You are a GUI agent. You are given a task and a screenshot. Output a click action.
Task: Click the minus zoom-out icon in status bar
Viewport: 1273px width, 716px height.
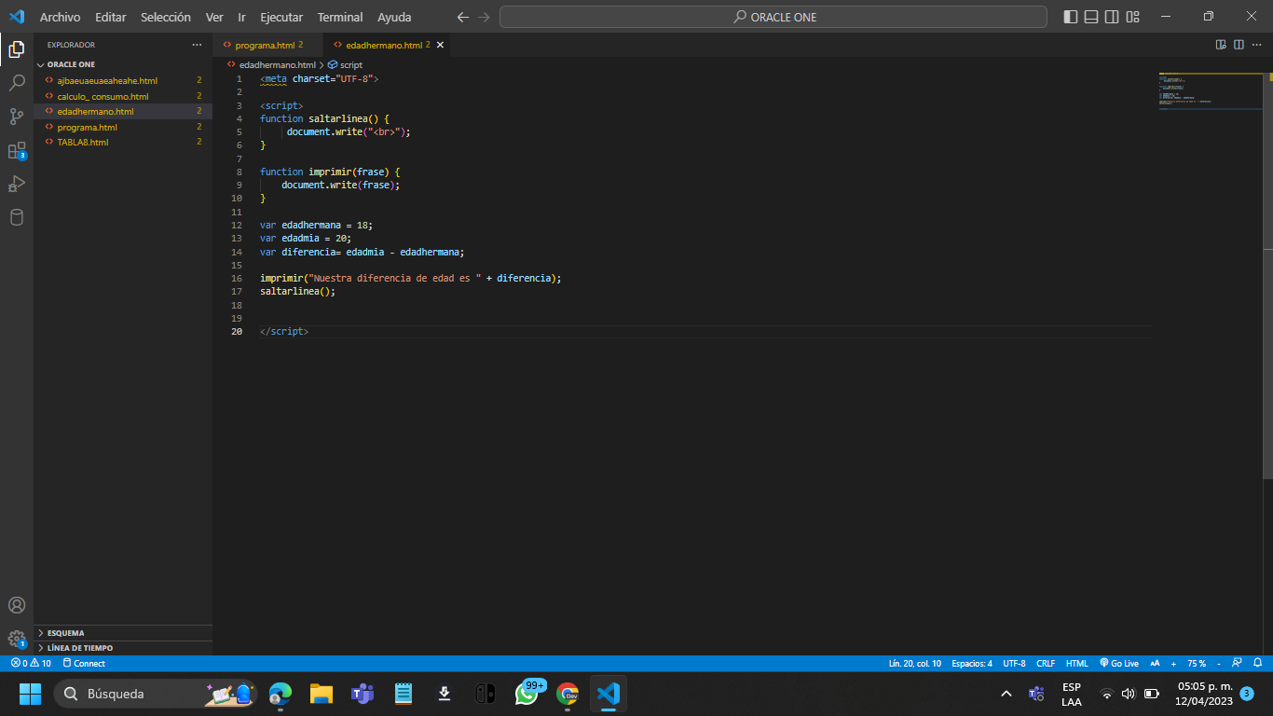[x=1218, y=664]
